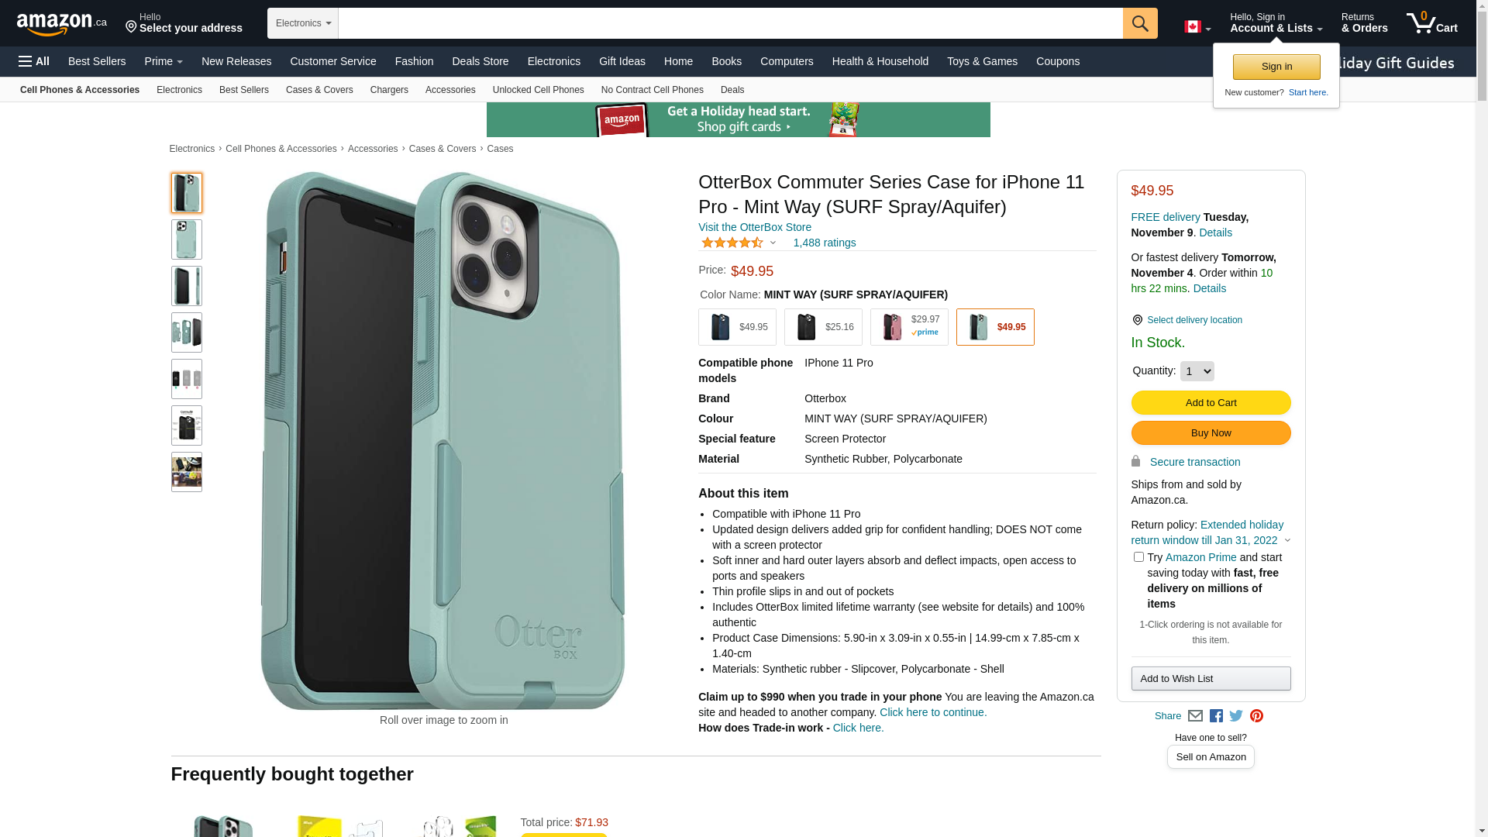Select the black $25.16 color option
This screenshot has height=837, width=1488.
pyautogui.click(x=823, y=327)
